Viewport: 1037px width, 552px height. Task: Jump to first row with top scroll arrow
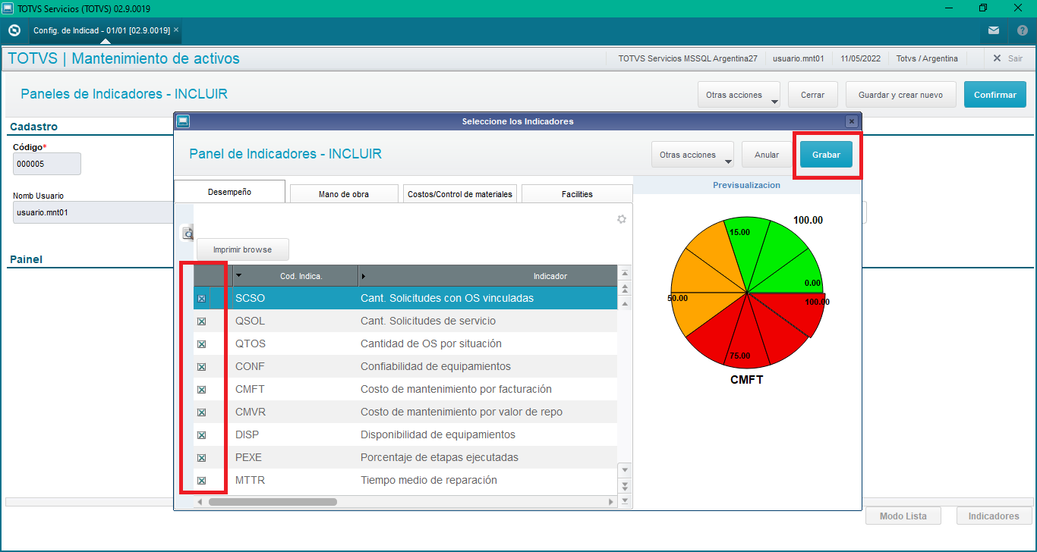[x=626, y=274]
